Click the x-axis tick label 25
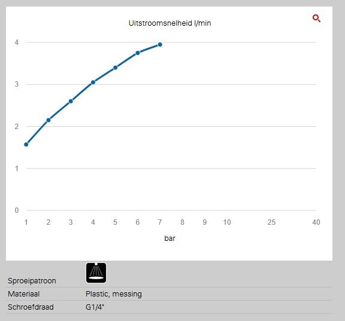The height and width of the screenshot is (321, 345). [x=271, y=222]
